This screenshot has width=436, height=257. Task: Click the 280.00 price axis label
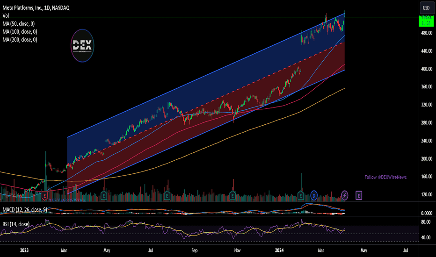coord(427,122)
